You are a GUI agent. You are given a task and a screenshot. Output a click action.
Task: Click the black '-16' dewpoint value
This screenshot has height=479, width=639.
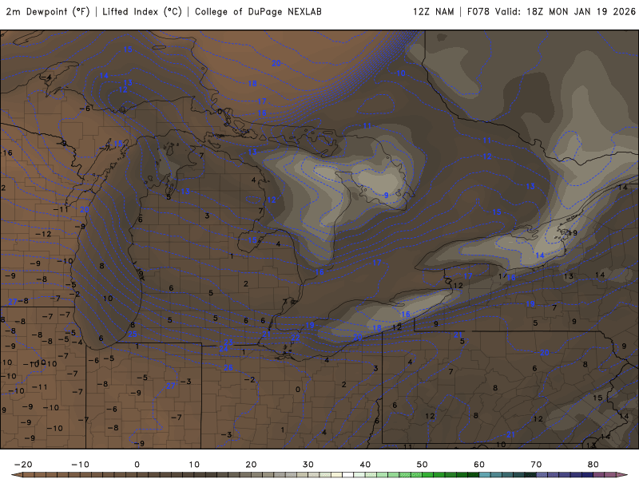[x=6, y=152]
